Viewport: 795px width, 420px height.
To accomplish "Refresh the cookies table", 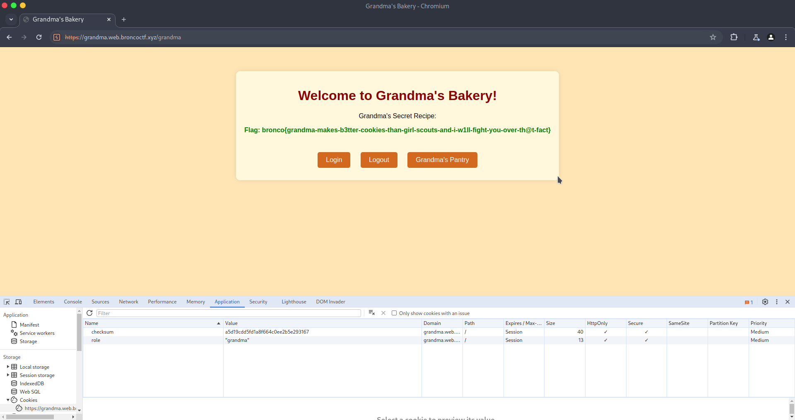I will (x=89, y=313).
